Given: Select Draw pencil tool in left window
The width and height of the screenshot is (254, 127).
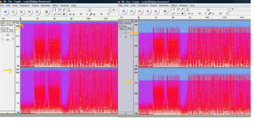Looking at the screenshot, I should click(64, 10).
